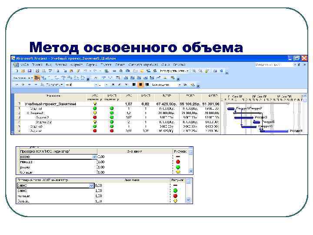Viewport: 313px width, 235px height.
Task: Click the Italic formatting icon
Action: tap(120, 85)
